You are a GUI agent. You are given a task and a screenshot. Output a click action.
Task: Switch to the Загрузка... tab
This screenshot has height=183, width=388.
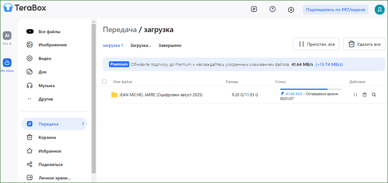coord(140,45)
